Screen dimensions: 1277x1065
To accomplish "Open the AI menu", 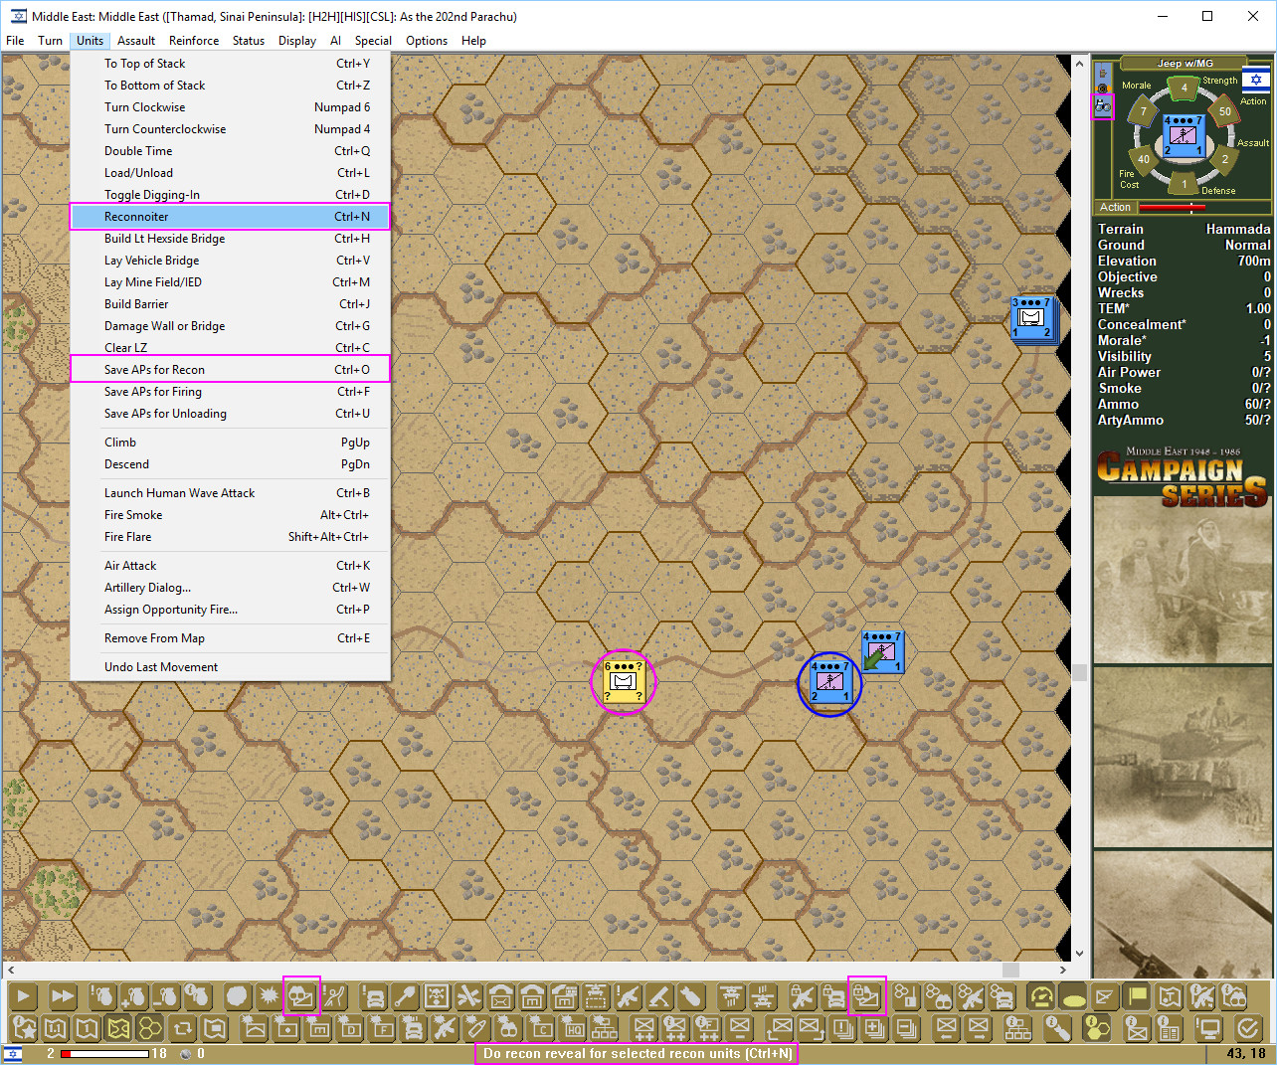I will click(335, 41).
